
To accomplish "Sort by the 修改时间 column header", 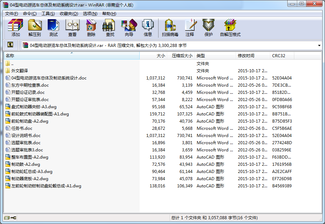I will click(246, 55).
